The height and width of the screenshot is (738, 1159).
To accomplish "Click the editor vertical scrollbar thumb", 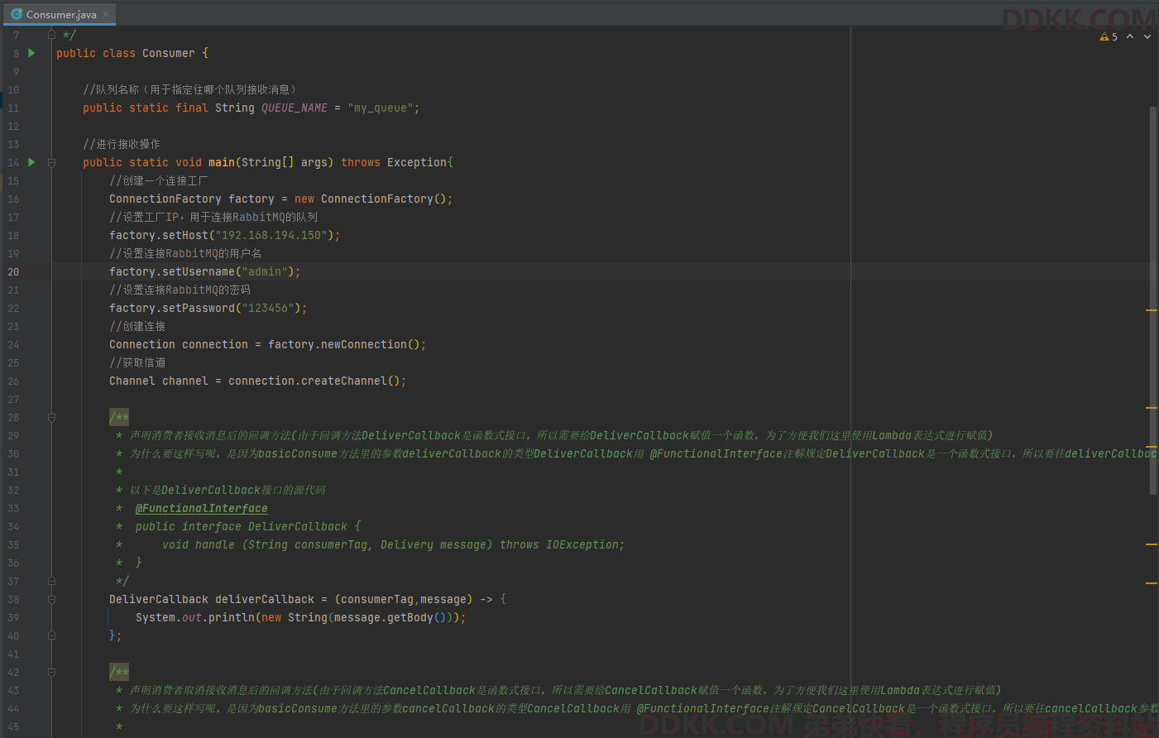I will (1153, 300).
